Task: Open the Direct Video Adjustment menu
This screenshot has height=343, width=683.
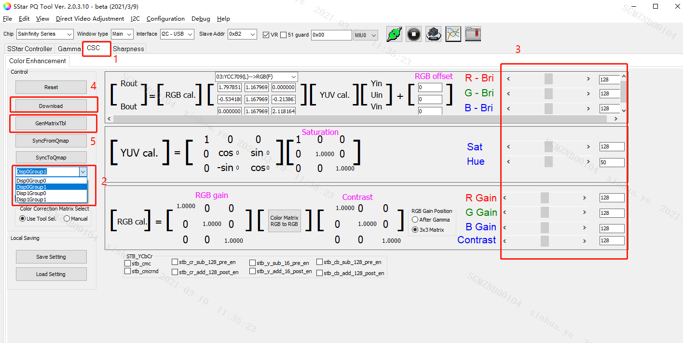Action: click(x=90, y=19)
